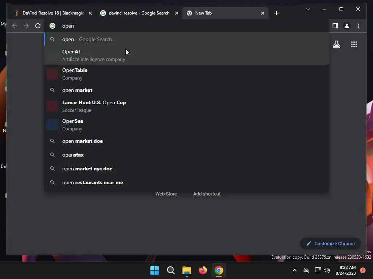Screen dimensions: 373x279
Task: Click the OpenSea suggestion thumbnail
Action: point(52,125)
